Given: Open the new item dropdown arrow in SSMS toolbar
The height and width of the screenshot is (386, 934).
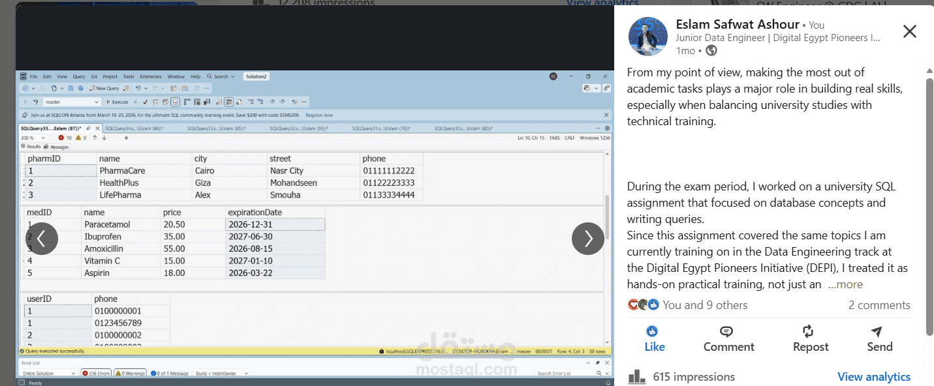Looking at the screenshot, I should click(x=62, y=88).
